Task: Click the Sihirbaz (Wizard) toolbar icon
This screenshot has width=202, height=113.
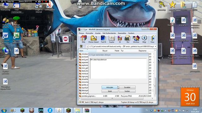Action: pos(136,39)
